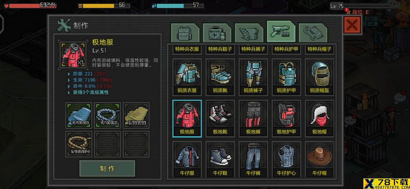The image size is (410, 189).
Task: Click the 制作 craft button
Action: pyautogui.click(x=107, y=169)
